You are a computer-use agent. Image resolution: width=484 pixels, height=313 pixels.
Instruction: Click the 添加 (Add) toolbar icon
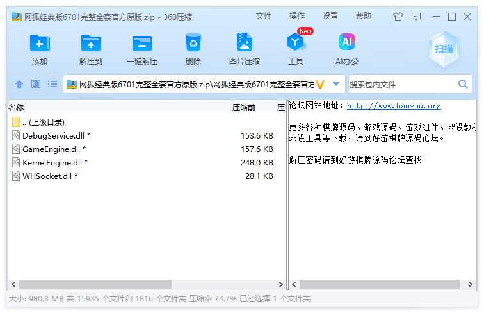(x=40, y=43)
